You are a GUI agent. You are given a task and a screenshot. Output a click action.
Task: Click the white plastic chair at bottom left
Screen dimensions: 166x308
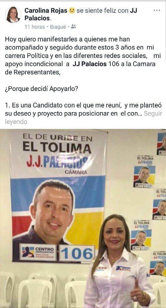pos(7,289)
